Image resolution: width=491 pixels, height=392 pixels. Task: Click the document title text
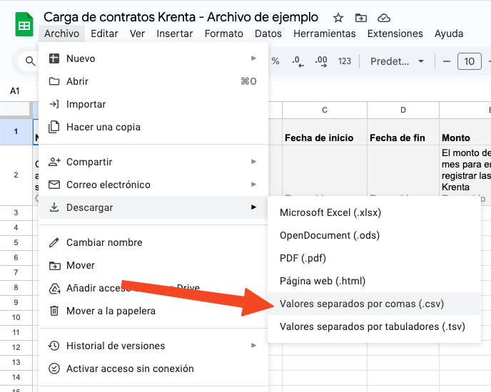click(x=181, y=17)
